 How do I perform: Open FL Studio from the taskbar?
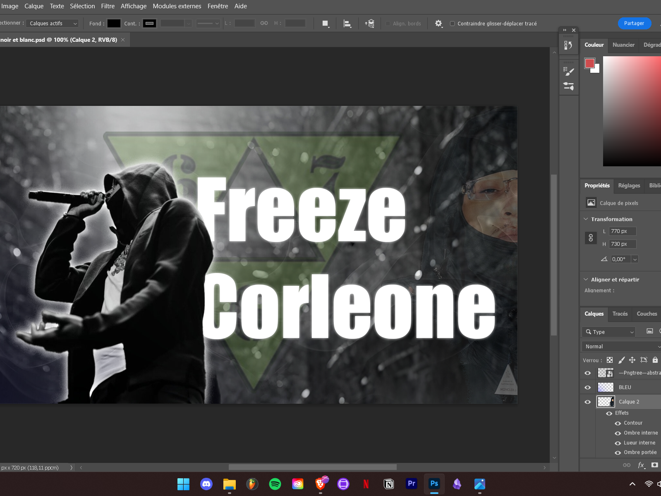[x=252, y=484]
